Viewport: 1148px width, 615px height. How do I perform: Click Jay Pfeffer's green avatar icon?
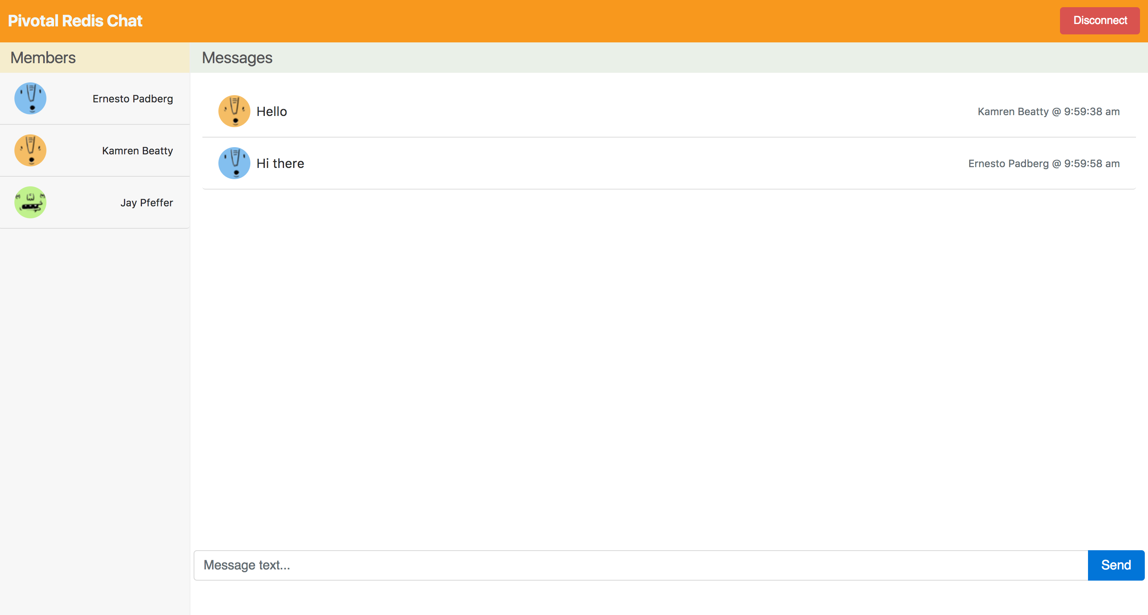click(x=30, y=202)
